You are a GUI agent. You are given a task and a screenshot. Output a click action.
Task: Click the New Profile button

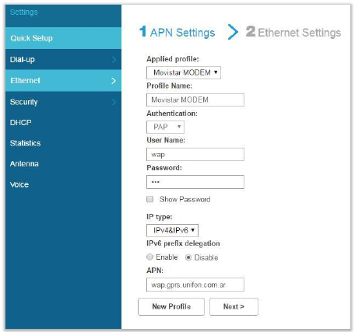coord(171,306)
